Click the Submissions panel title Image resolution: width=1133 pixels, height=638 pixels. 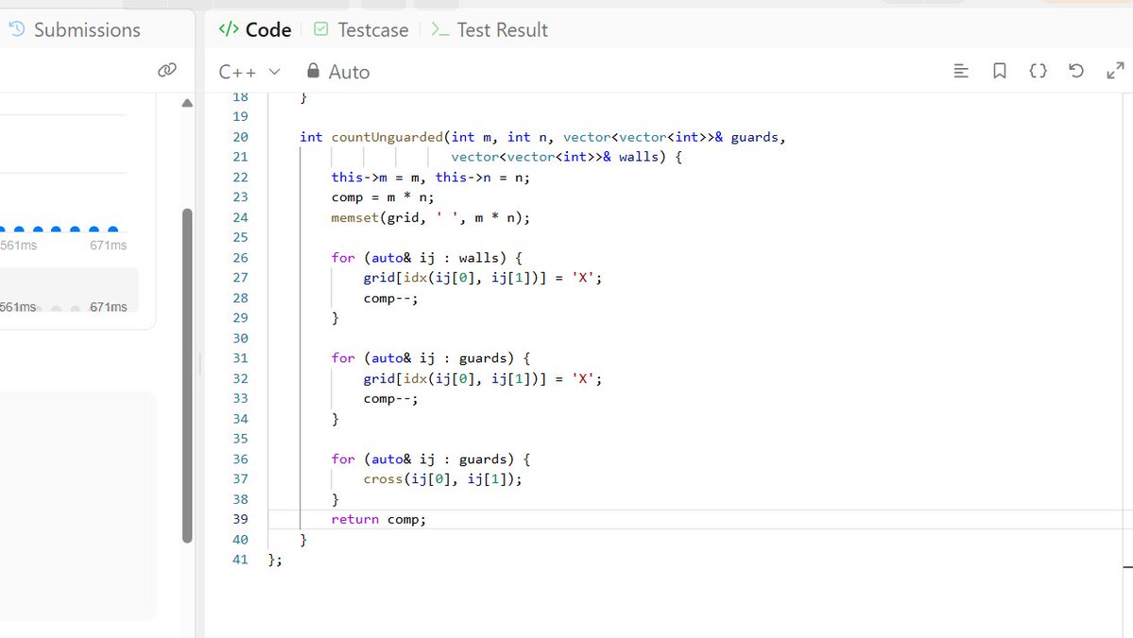(87, 28)
